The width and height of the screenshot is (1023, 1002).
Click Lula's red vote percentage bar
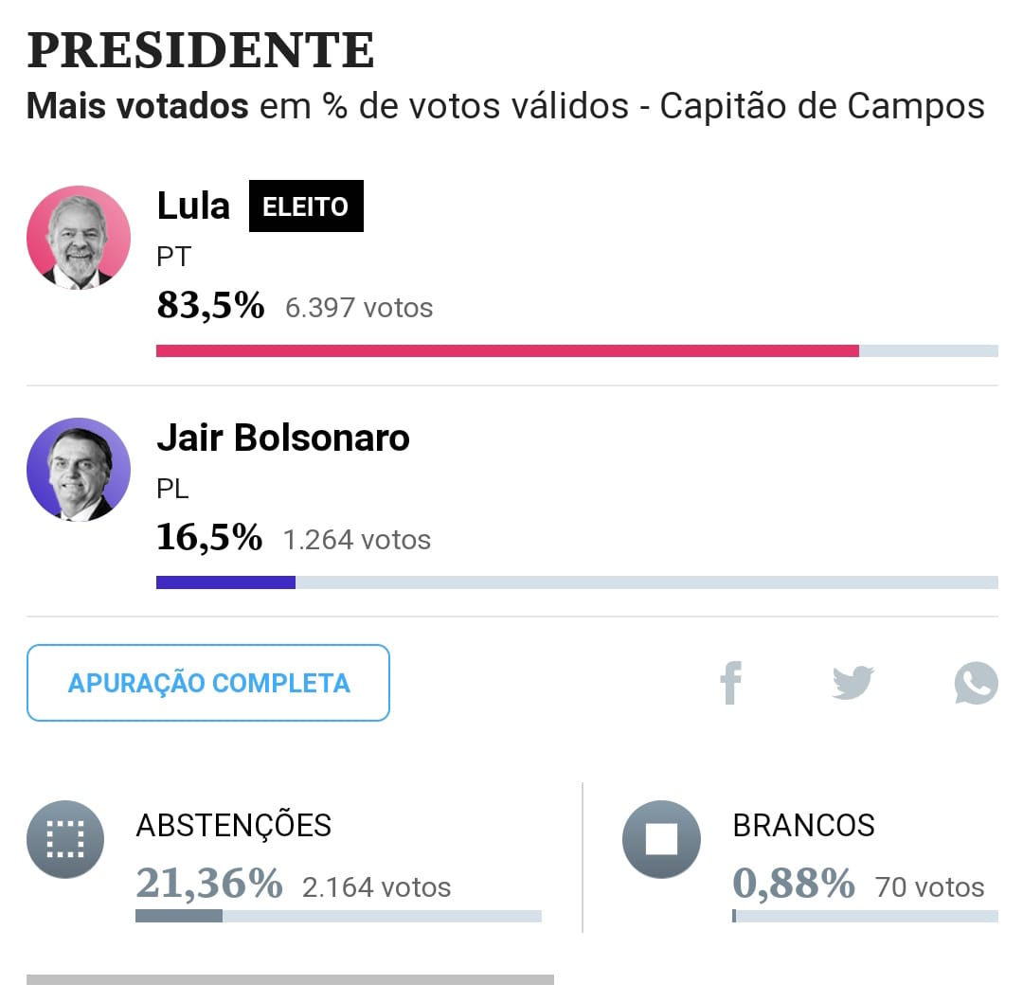[x=507, y=350]
